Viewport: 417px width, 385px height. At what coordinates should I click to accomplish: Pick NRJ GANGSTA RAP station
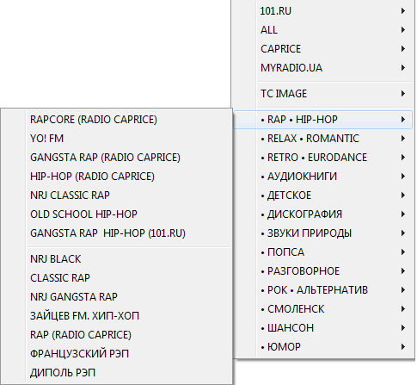(116, 297)
